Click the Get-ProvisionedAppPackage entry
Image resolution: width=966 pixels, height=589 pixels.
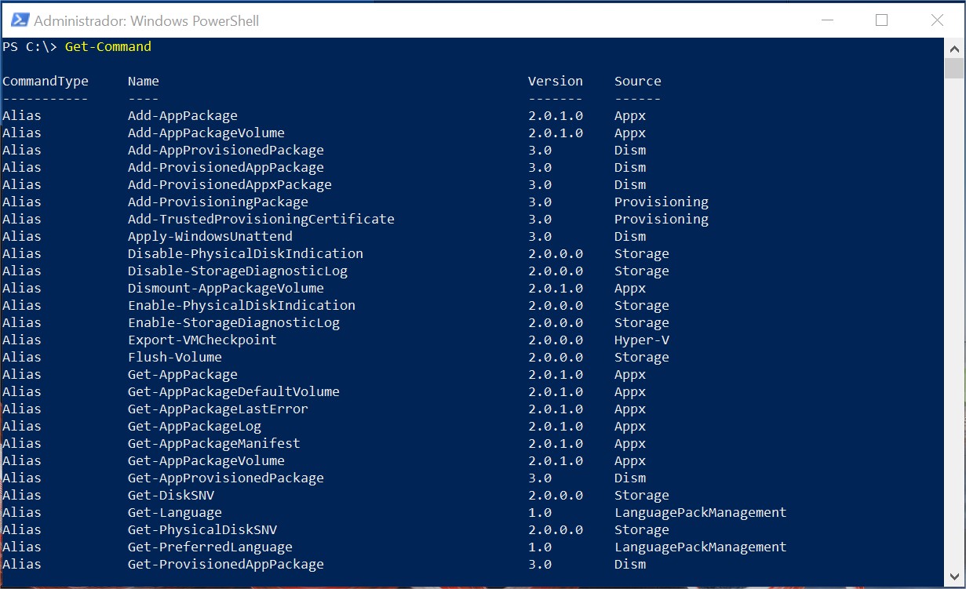point(226,565)
